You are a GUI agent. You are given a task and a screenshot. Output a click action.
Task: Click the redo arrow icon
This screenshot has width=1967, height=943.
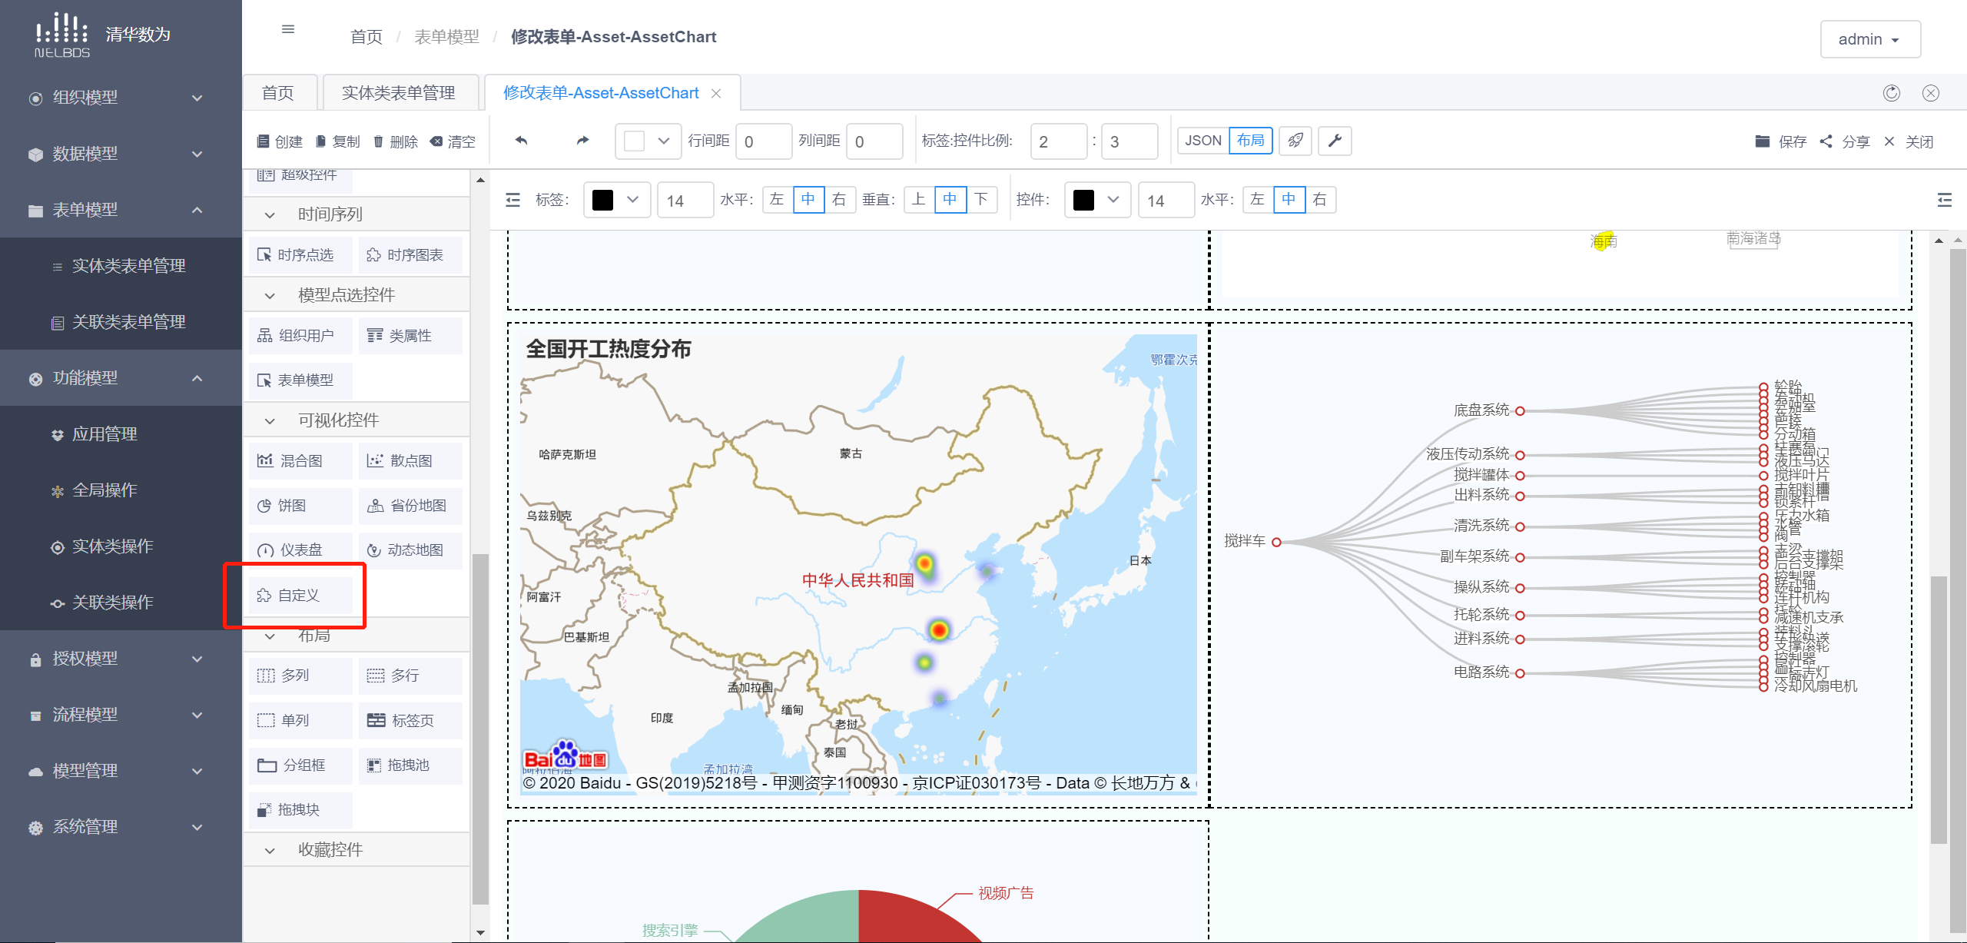click(x=582, y=141)
